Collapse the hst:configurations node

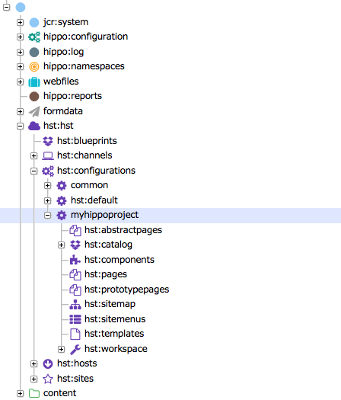34,171
